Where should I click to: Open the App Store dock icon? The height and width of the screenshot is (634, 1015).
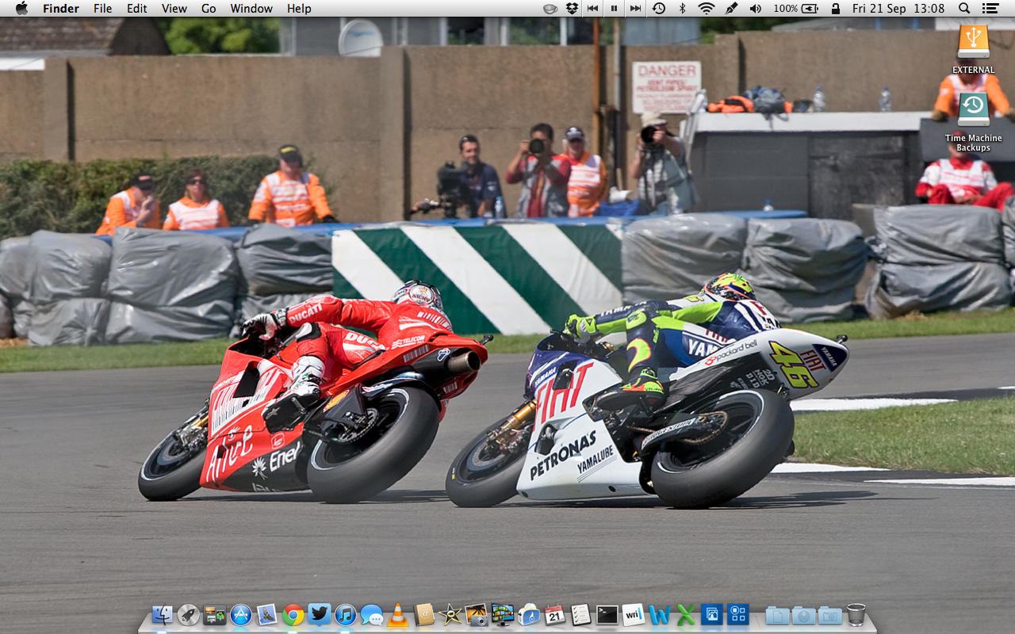click(x=240, y=614)
